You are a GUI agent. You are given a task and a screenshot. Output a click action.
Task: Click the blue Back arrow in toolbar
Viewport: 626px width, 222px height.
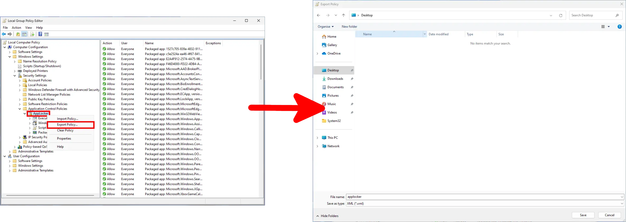[4, 34]
